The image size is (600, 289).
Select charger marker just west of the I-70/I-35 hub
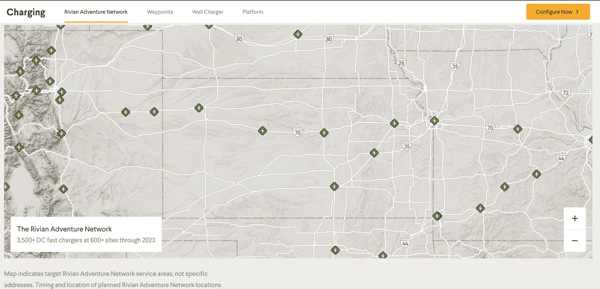[x=394, y=123]
